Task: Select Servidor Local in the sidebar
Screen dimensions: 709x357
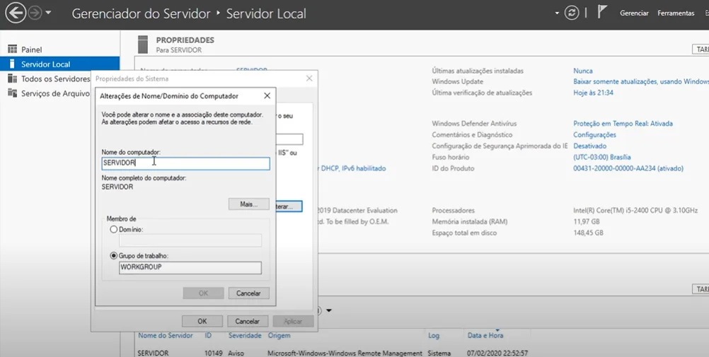Action: 59,64
